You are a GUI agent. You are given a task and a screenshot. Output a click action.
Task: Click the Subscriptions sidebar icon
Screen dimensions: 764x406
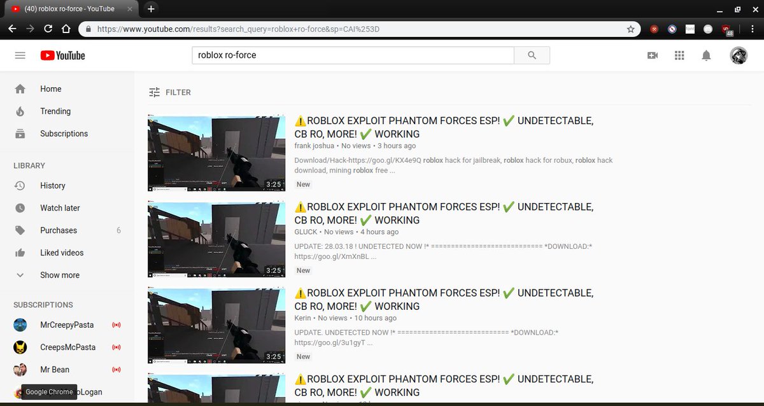coord(20,134)
